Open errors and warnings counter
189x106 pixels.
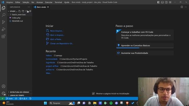(x=23, y=98)
